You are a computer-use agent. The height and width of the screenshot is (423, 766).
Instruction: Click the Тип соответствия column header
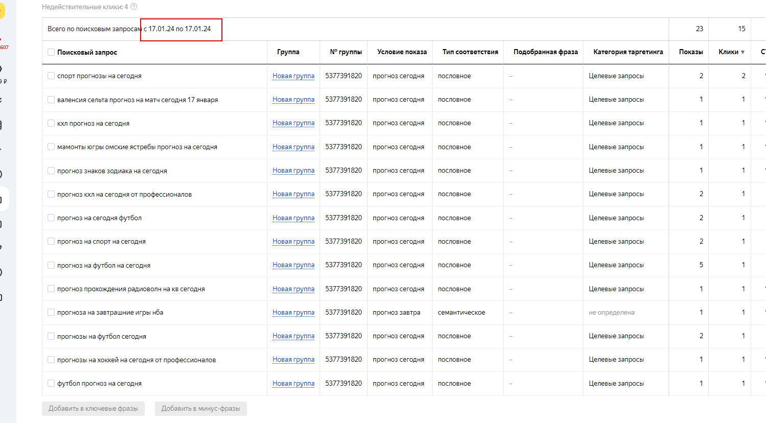click(x=470, y=52)
